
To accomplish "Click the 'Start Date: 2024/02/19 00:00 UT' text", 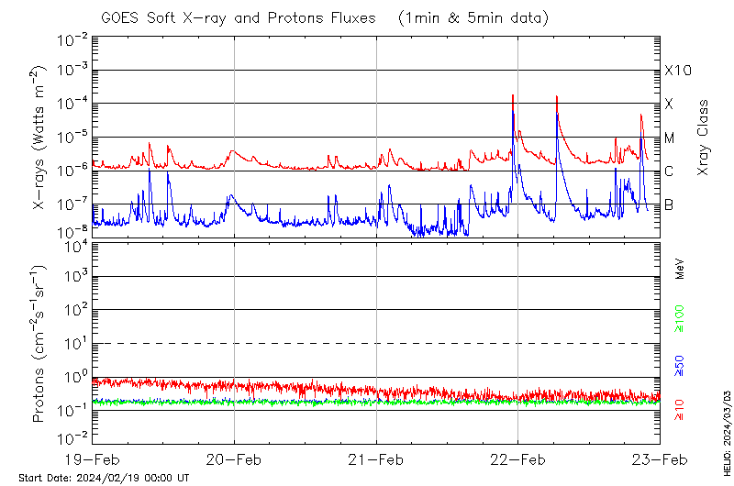I will click(105, 479).
